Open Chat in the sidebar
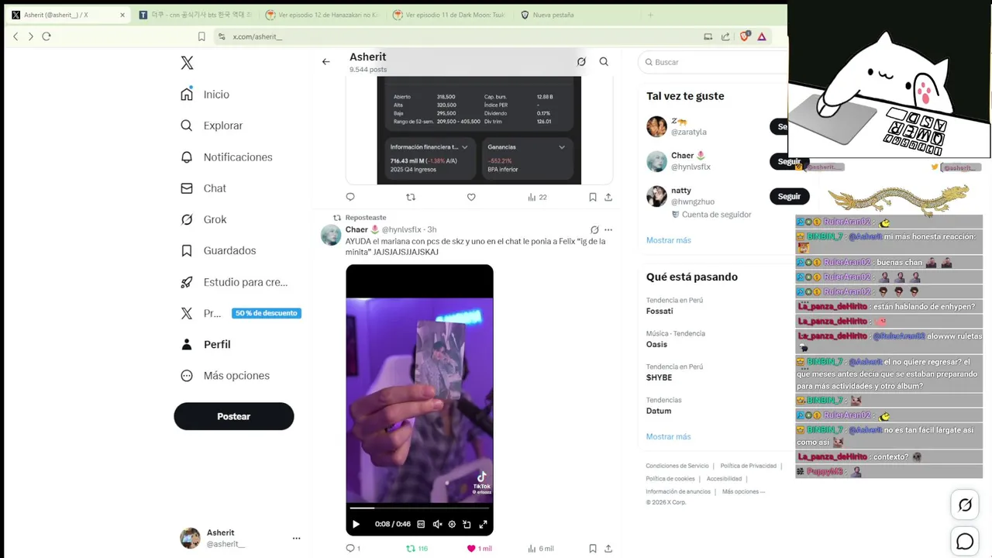 (203, 188)
